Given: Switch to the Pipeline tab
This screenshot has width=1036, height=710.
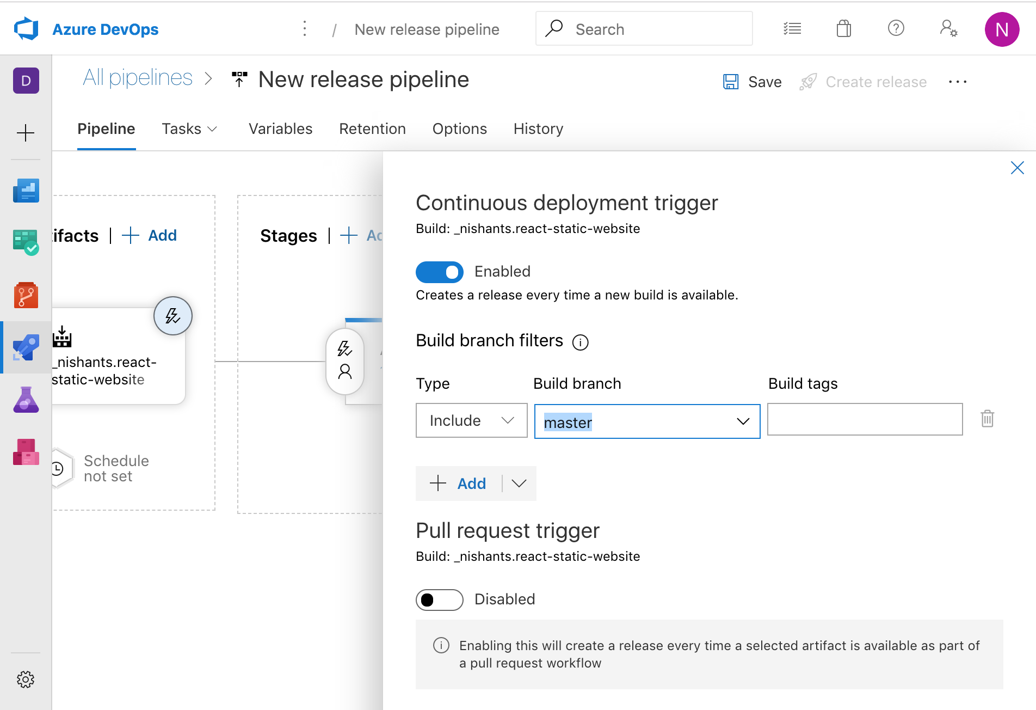Looking at the screenshot, I should tap(106, 129).
